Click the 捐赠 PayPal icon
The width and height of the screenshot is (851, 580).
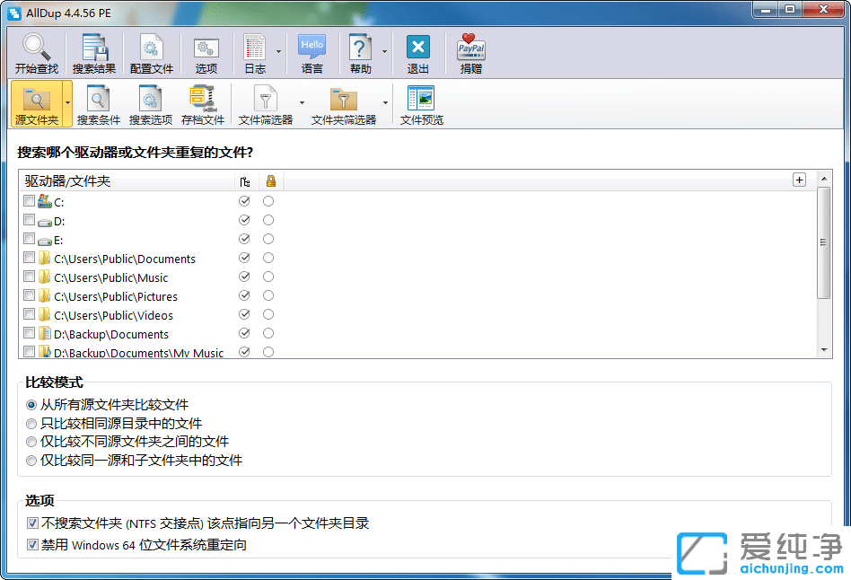(x=471, y=48)
